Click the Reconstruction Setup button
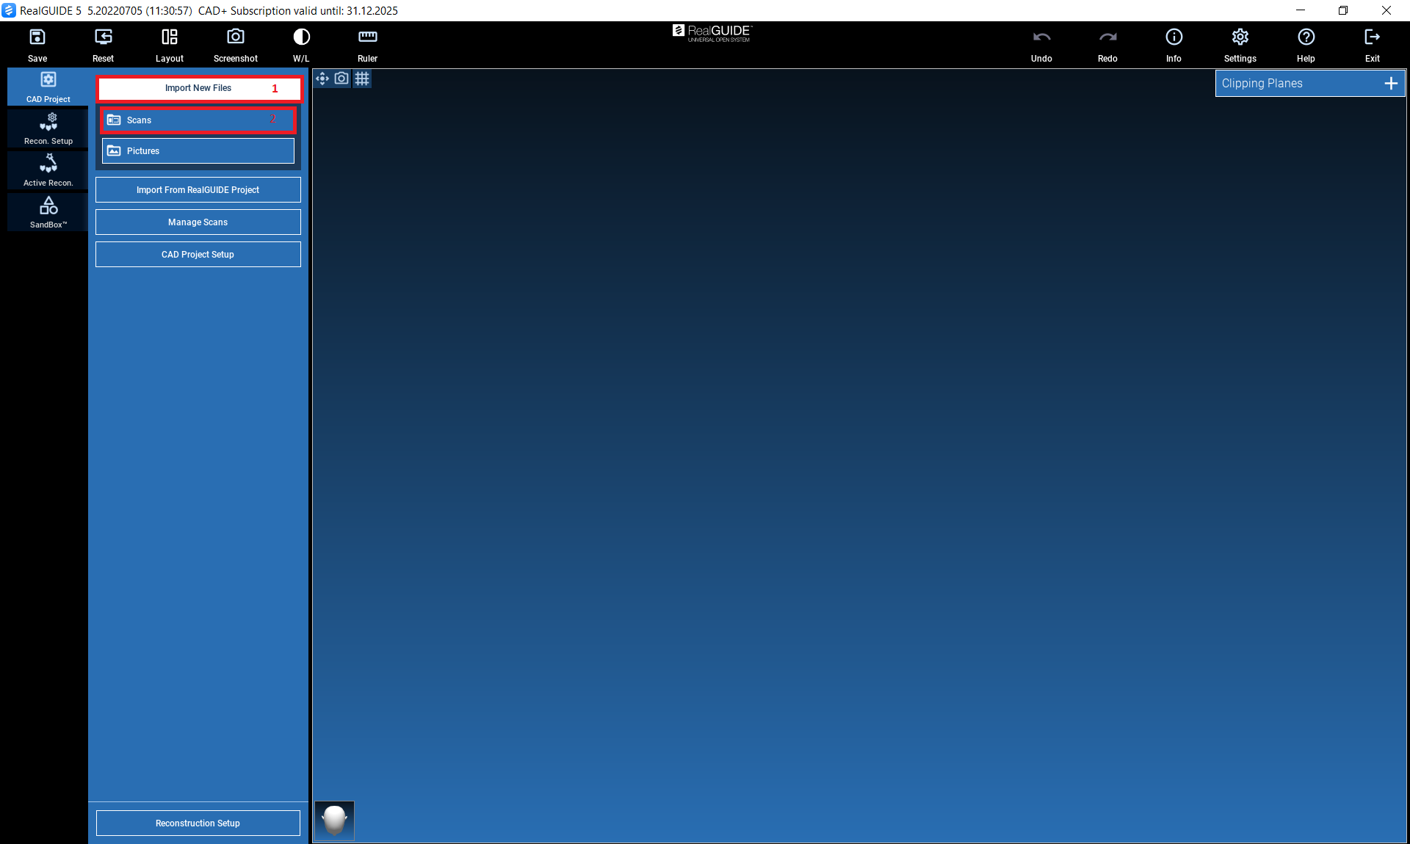The height and width of the screenshot is (844, 1410). pyautogui.click(x=198, y=823)
